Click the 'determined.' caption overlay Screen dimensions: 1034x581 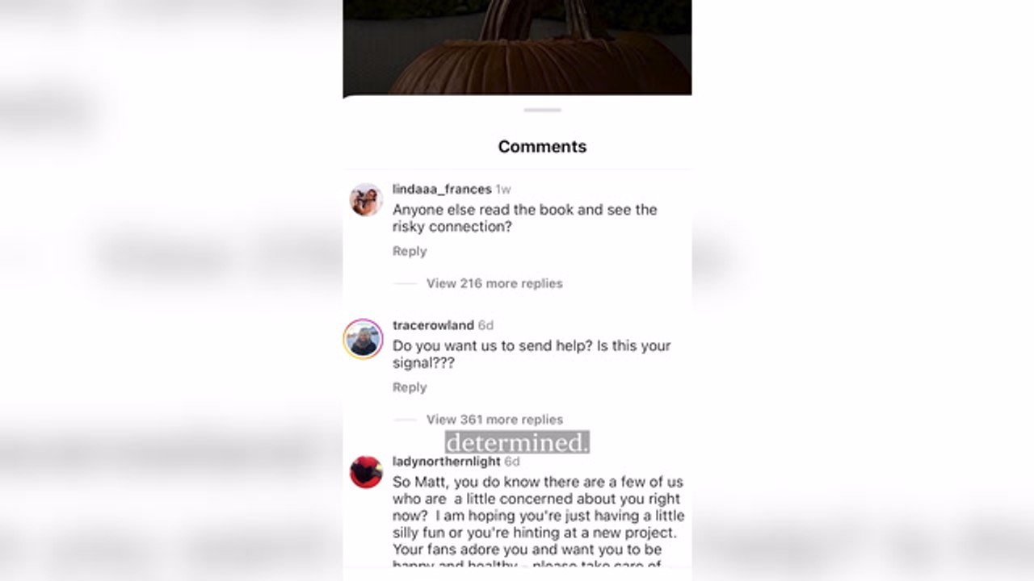[x=517, y=442]
